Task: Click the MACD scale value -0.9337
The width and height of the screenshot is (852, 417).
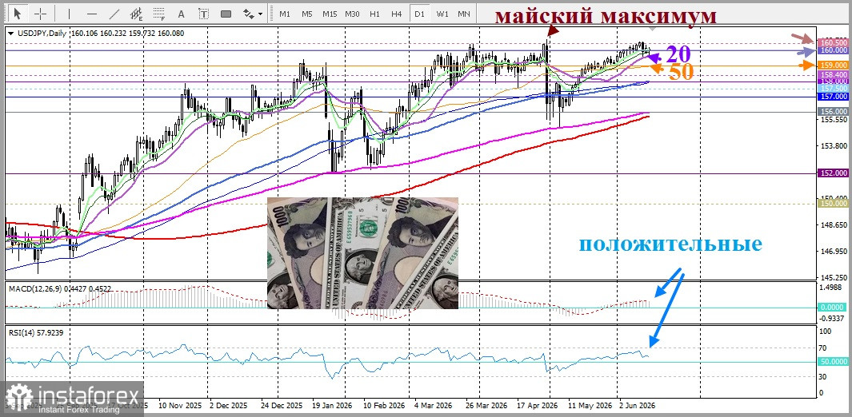Action: click(834, 318)
